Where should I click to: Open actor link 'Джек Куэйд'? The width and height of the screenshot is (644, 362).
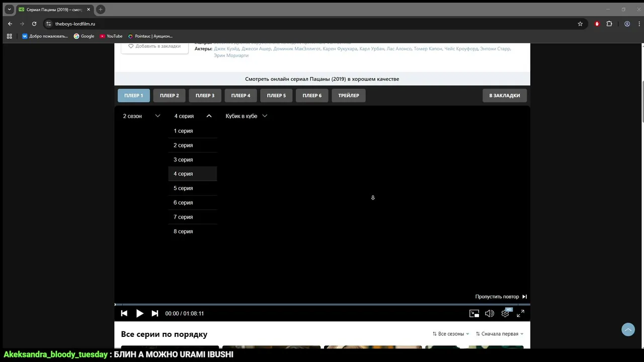tap(226, 49)
